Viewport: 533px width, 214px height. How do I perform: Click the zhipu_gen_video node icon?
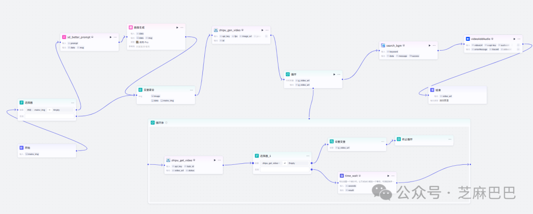point(216,30)
